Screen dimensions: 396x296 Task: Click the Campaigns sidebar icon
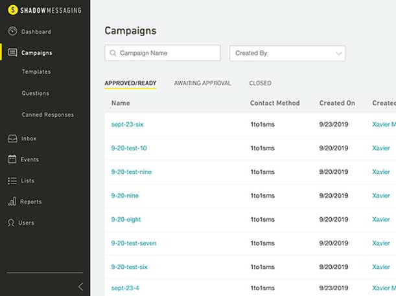[12, 52]
